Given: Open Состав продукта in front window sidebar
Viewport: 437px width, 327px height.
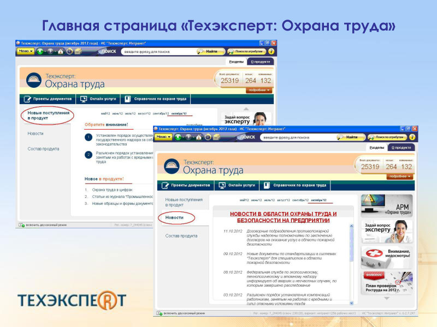Looking at the screenshot, I should pyautogui.click(x=181, y=236).
